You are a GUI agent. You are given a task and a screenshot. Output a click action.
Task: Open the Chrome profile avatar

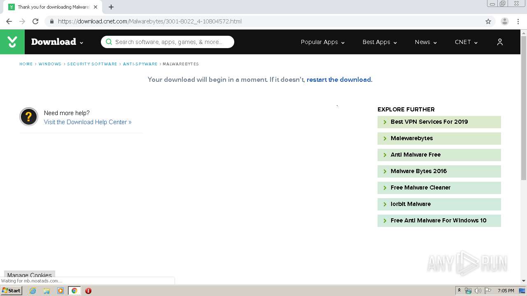tap(505, 21)
